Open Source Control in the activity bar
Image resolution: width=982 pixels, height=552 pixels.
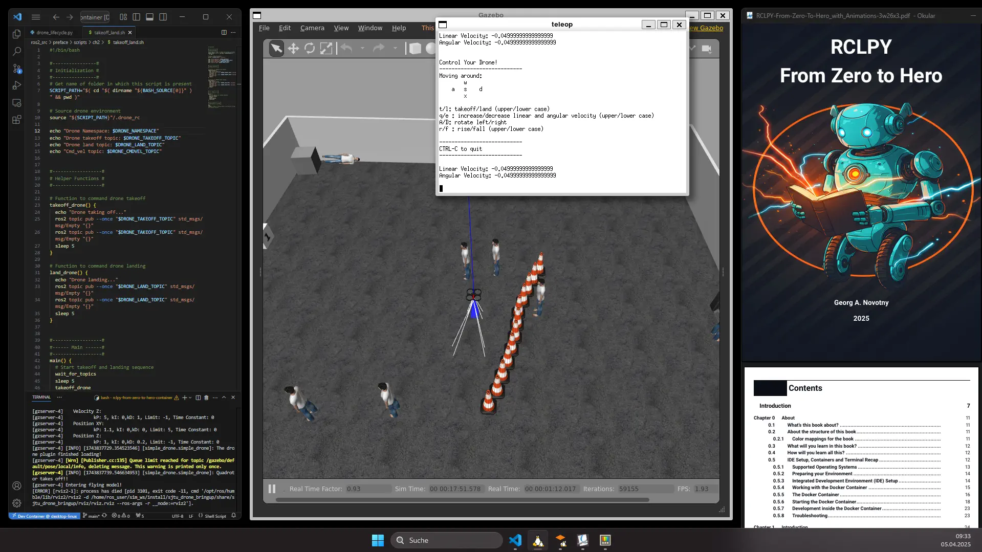(x=17, y=69)
